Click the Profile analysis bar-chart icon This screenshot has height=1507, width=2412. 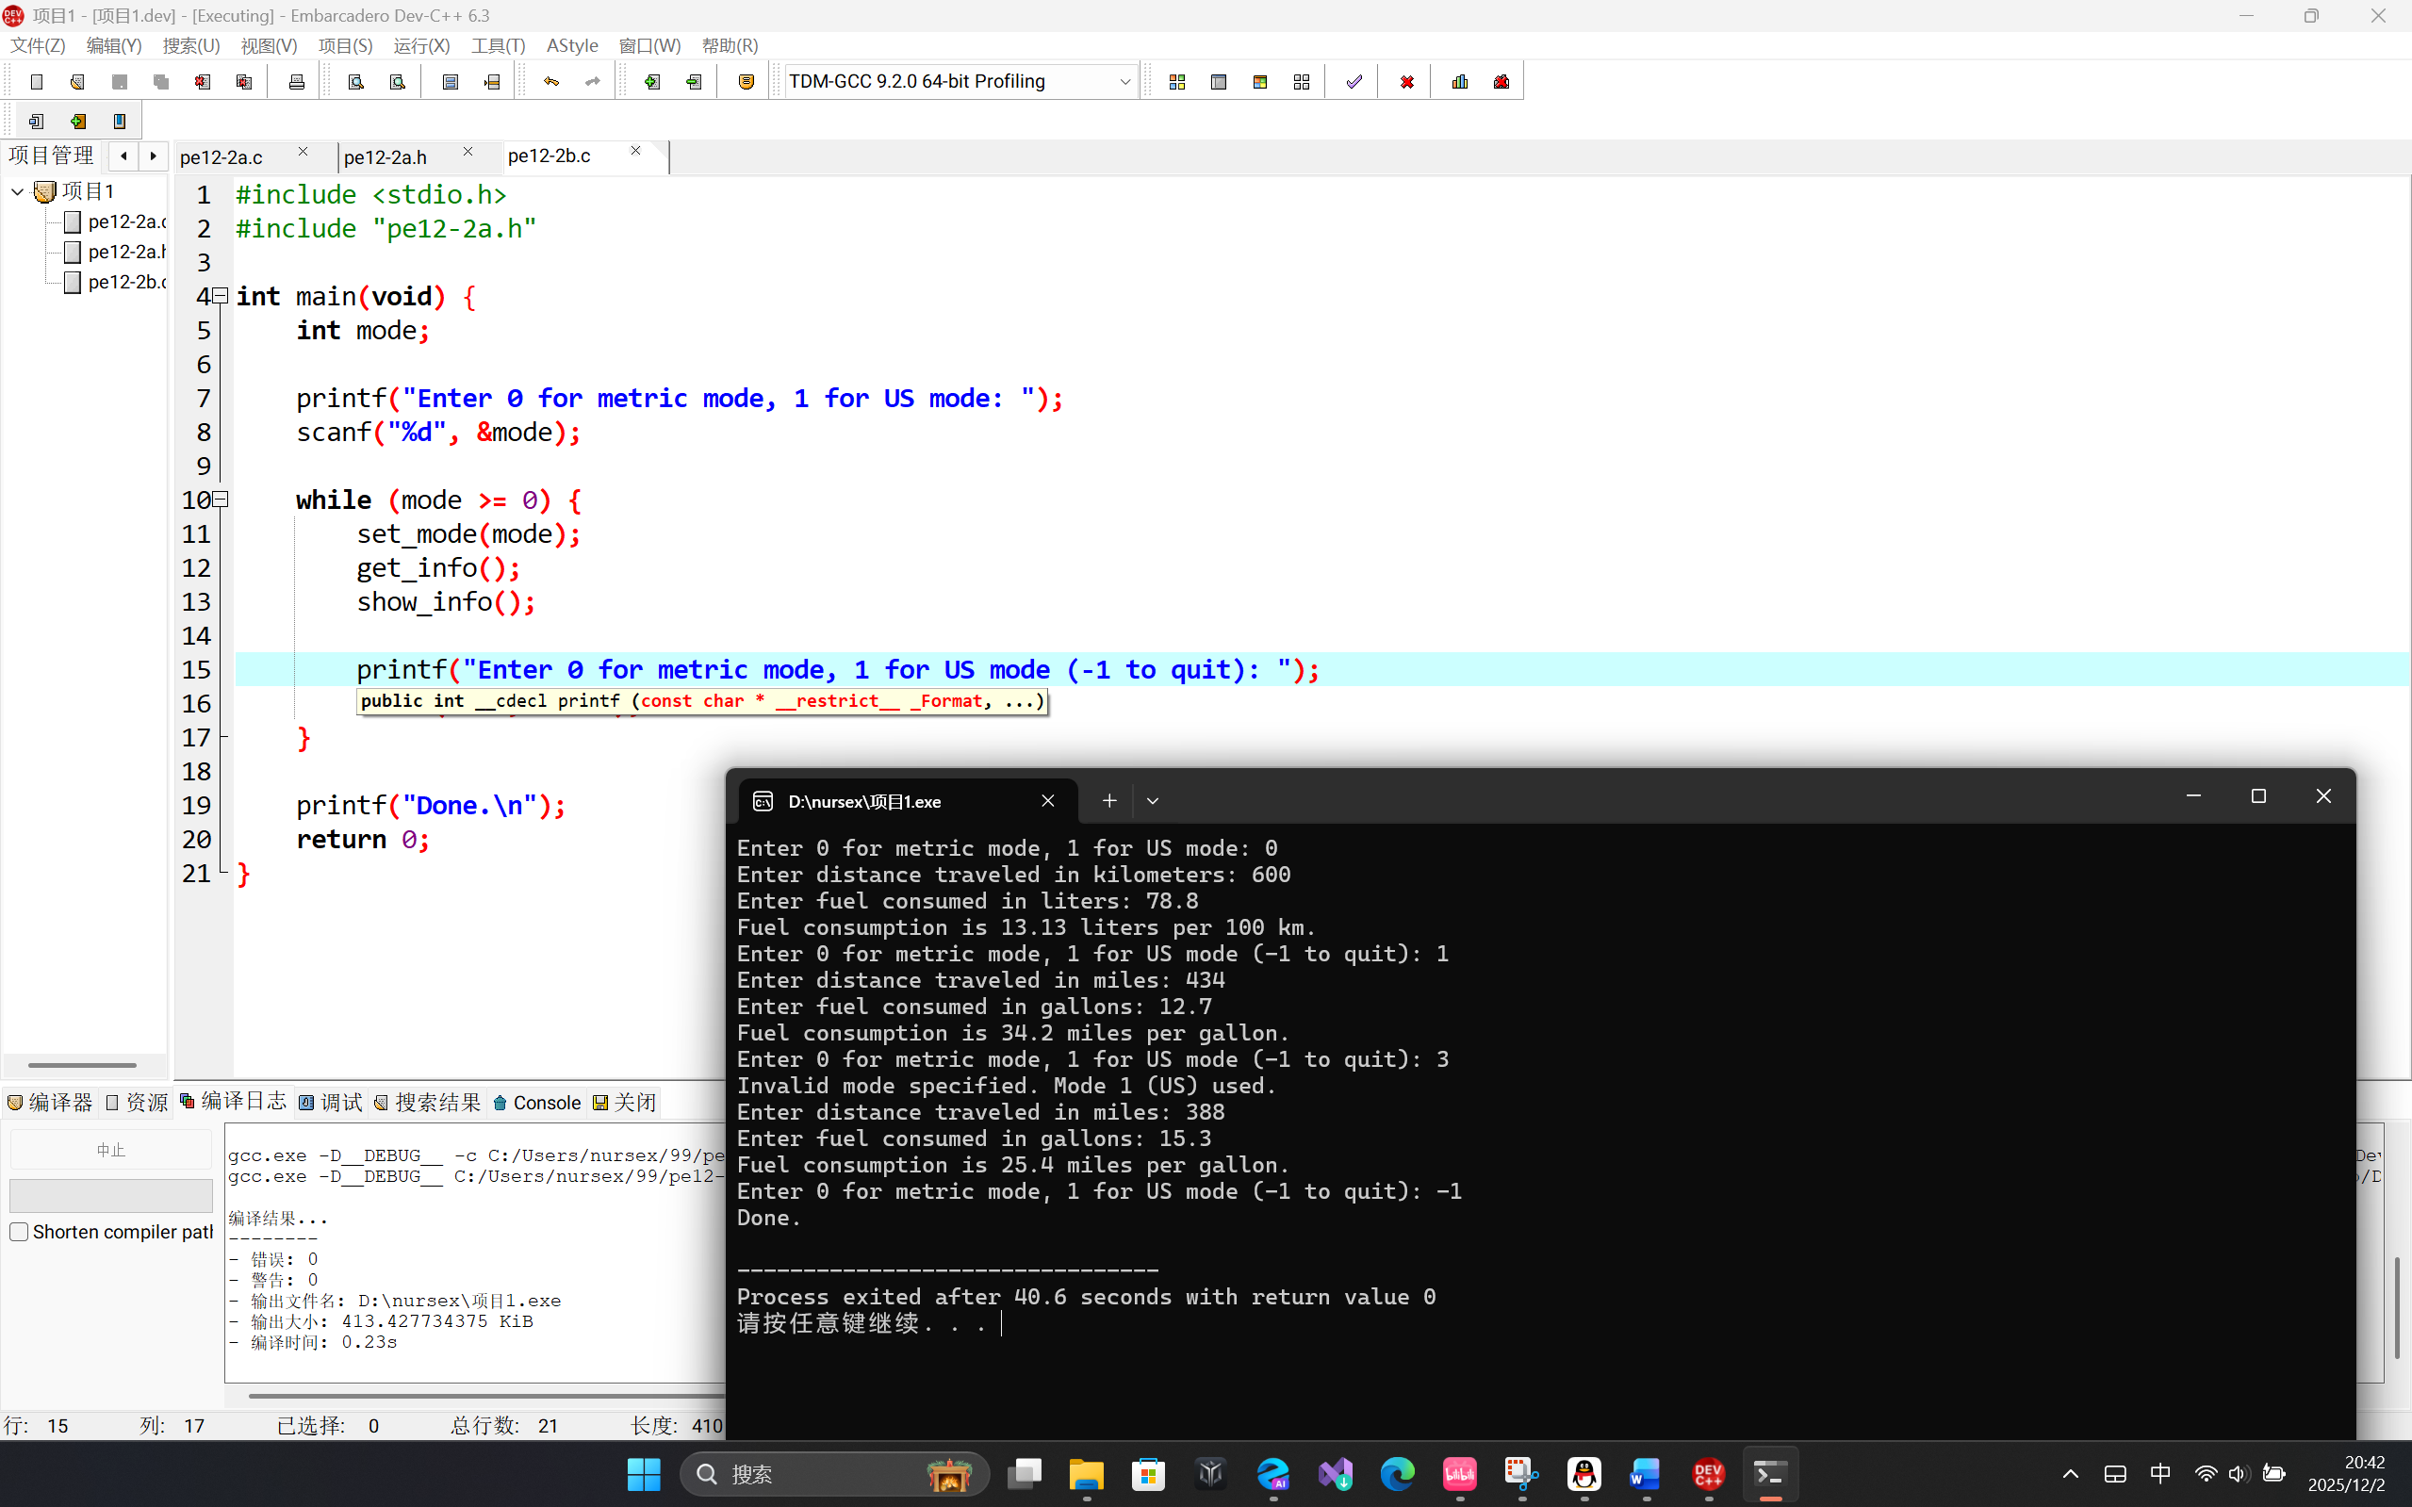click(x=1460, y=82)
